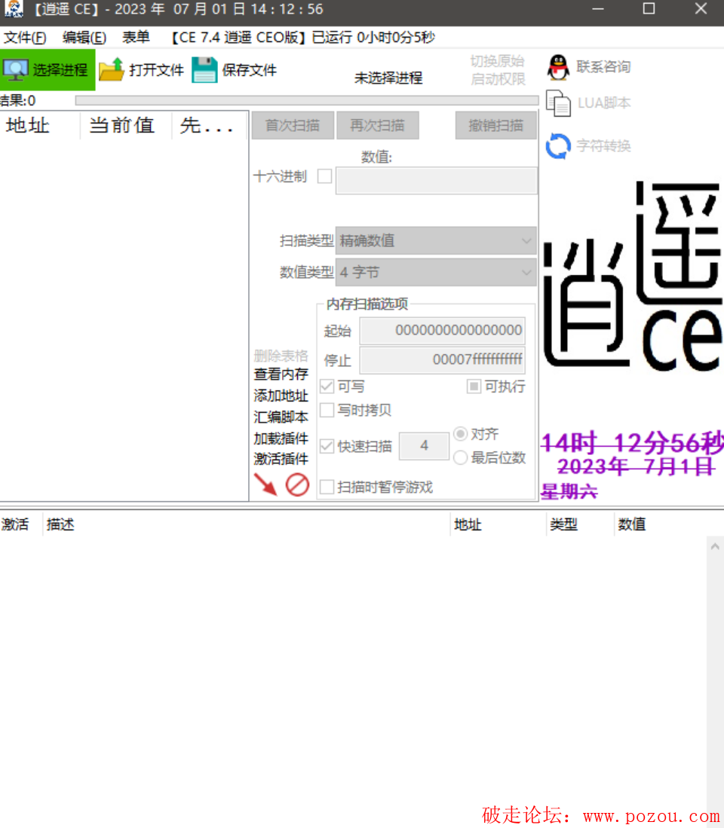The width and height of the screenshot is (724, 828).
Task: Click the app icon in the title bar
Action: pos(14,9)
